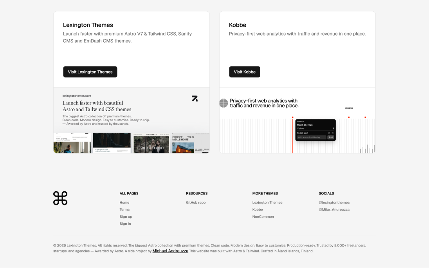The width and height of the screenshot is (429, 268).
Task: Click the command-symbol logo in the footer
Action: pyautogui.click(x=60, y=198)
